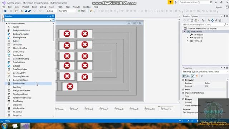Select the DateTimePicker control
The height and width of the screenshot is (129, 229).
[20, 69]
